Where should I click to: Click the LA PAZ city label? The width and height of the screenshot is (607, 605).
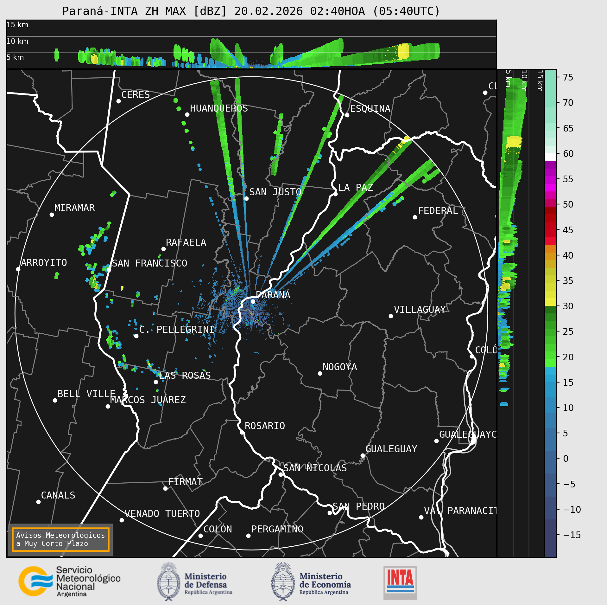pos(356,187)
